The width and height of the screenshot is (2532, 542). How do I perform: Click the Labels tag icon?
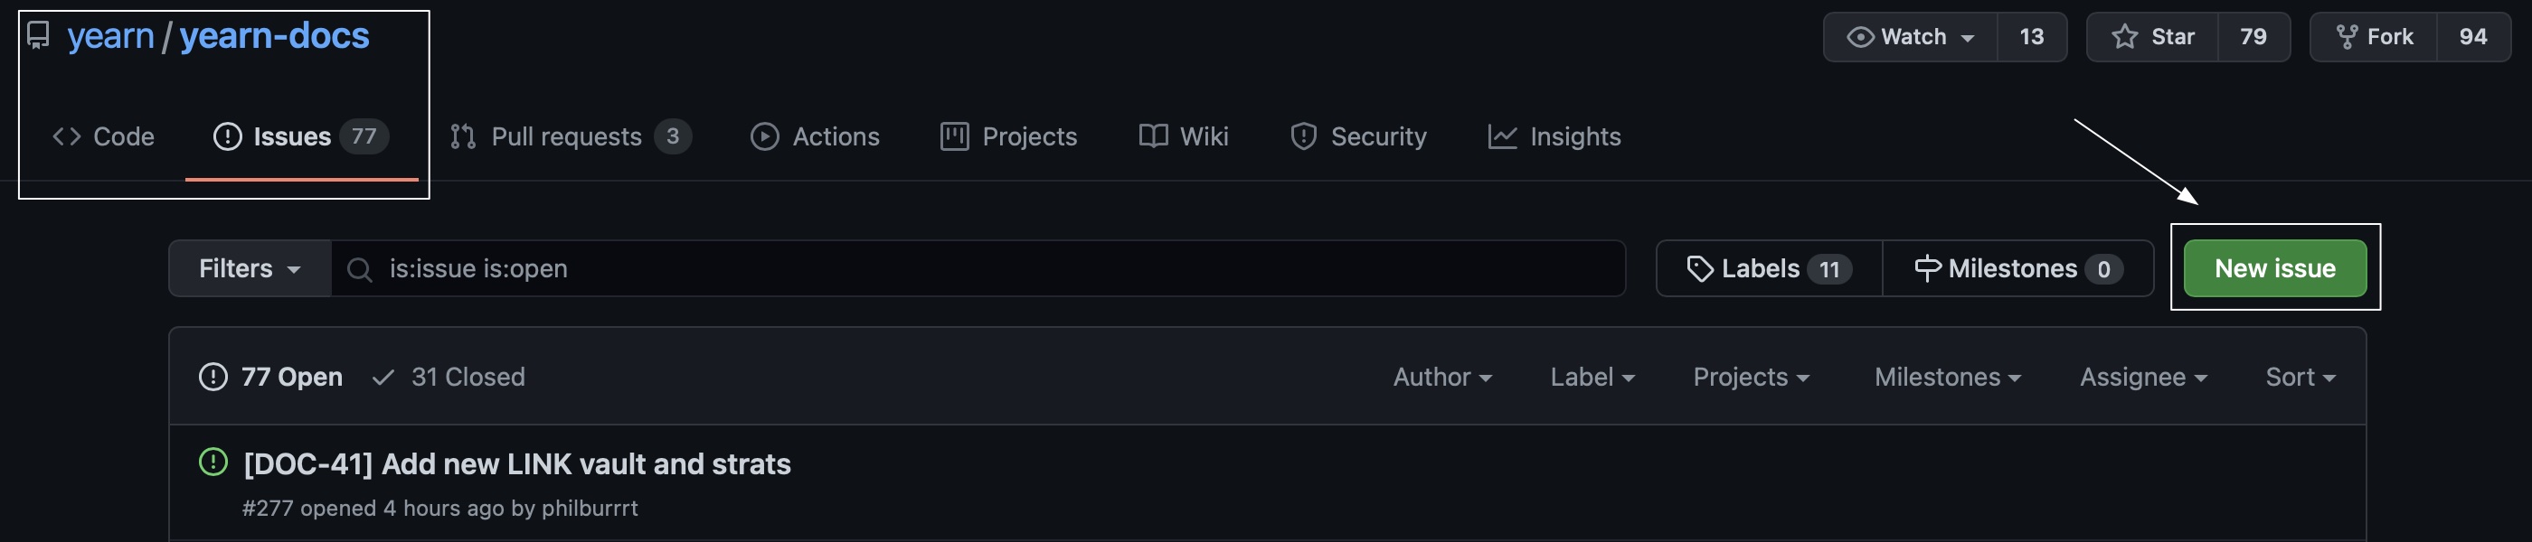[x=1699, y=269]
